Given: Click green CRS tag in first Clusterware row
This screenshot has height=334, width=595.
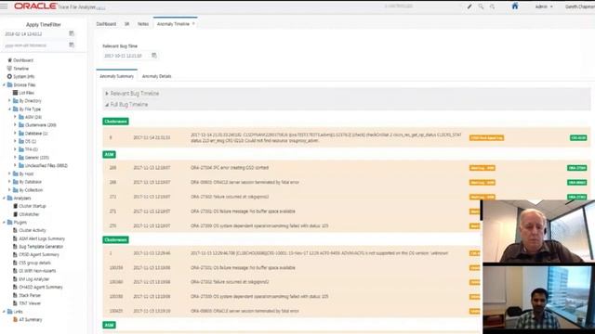Looking at the screenshot, I should 578,138.
